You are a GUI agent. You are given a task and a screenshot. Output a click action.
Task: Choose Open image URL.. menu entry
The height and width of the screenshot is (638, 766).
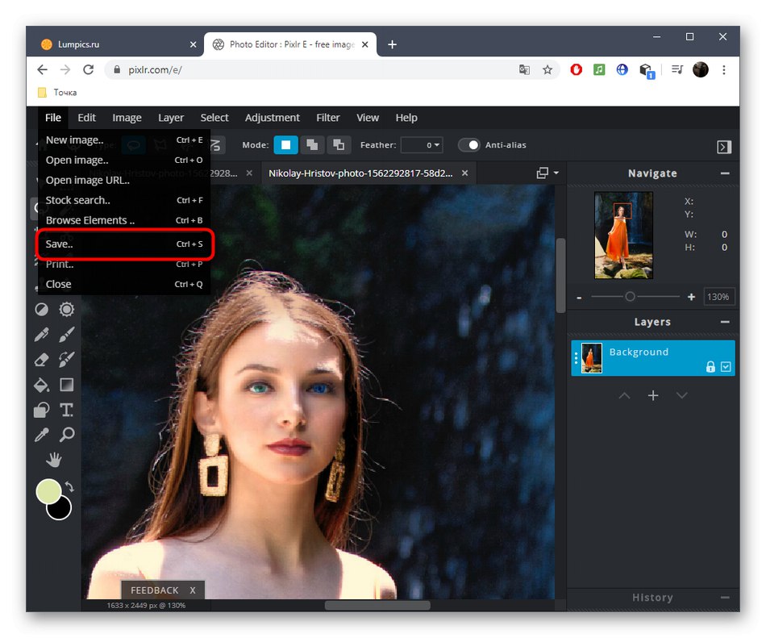coord(124,180)
